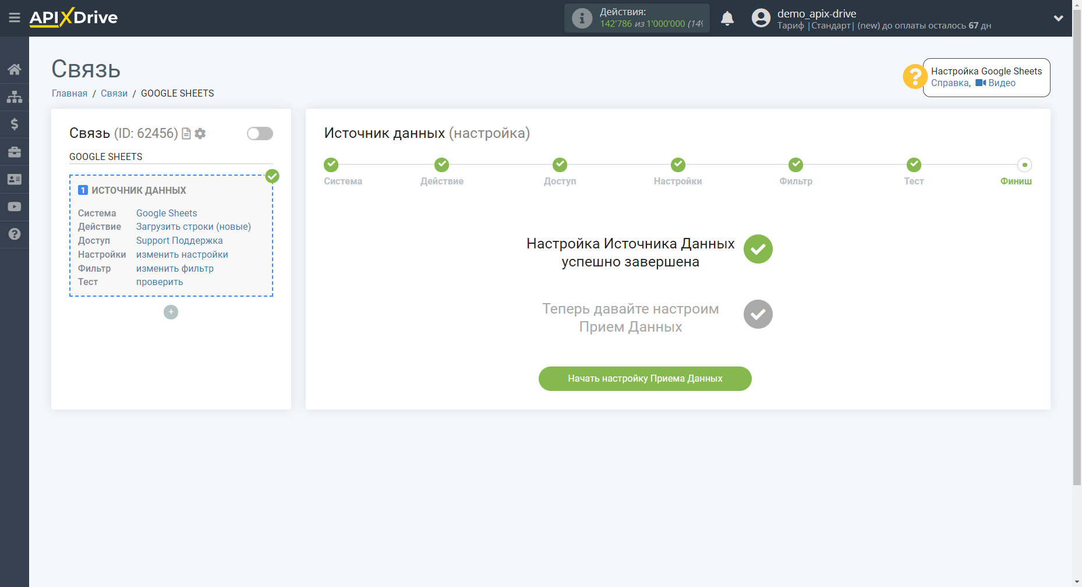1082x587 pixels.
Task: Toggle the connection on/off switch
Action: coord(260,134)
